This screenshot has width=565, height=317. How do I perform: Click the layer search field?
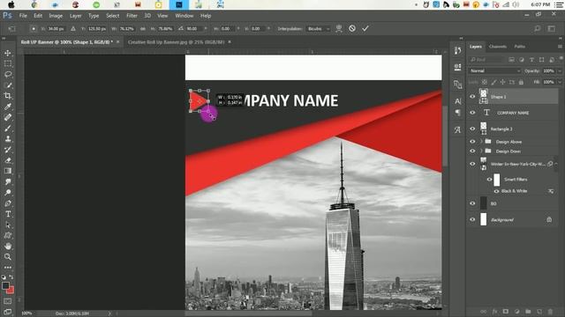486,59
